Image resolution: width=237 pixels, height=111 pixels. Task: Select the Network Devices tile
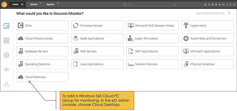(153, 64)
